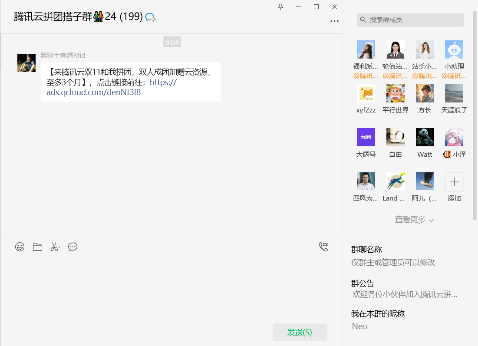Viewport: 478px width, 346px height.
Task: Open 轮值站 member avatar
Action: pos(396,49)
